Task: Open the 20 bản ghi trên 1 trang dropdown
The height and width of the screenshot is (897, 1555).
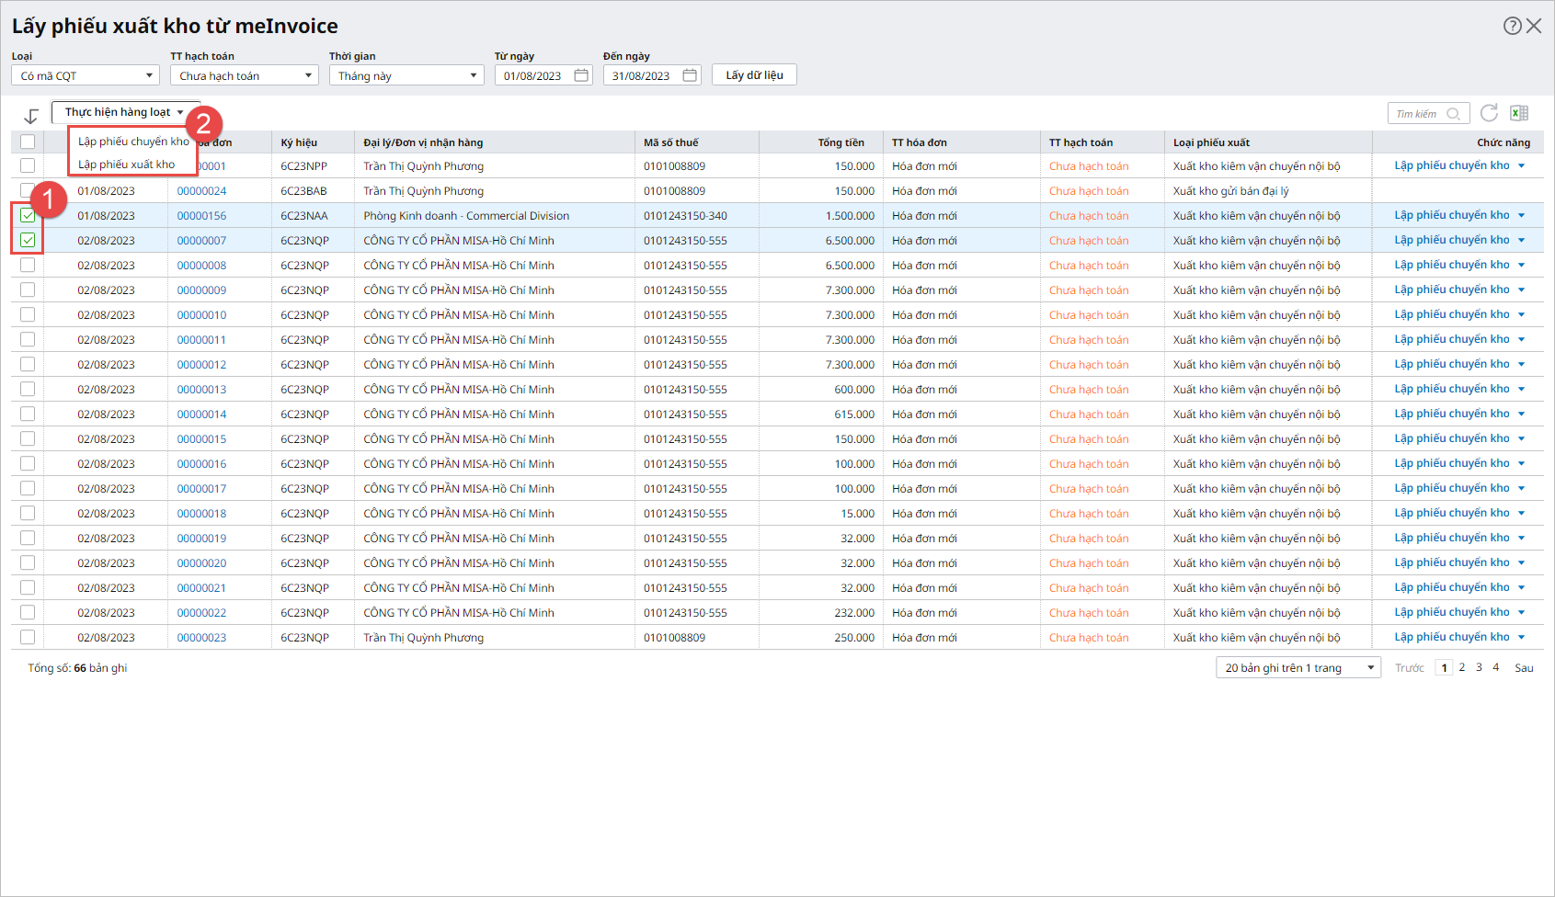Action: tap(1298, 668)
